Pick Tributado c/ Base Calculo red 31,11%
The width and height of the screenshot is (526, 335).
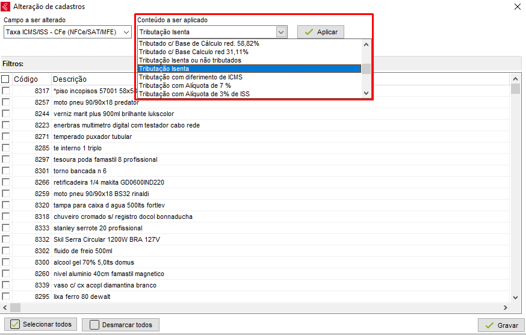[193, 52]
